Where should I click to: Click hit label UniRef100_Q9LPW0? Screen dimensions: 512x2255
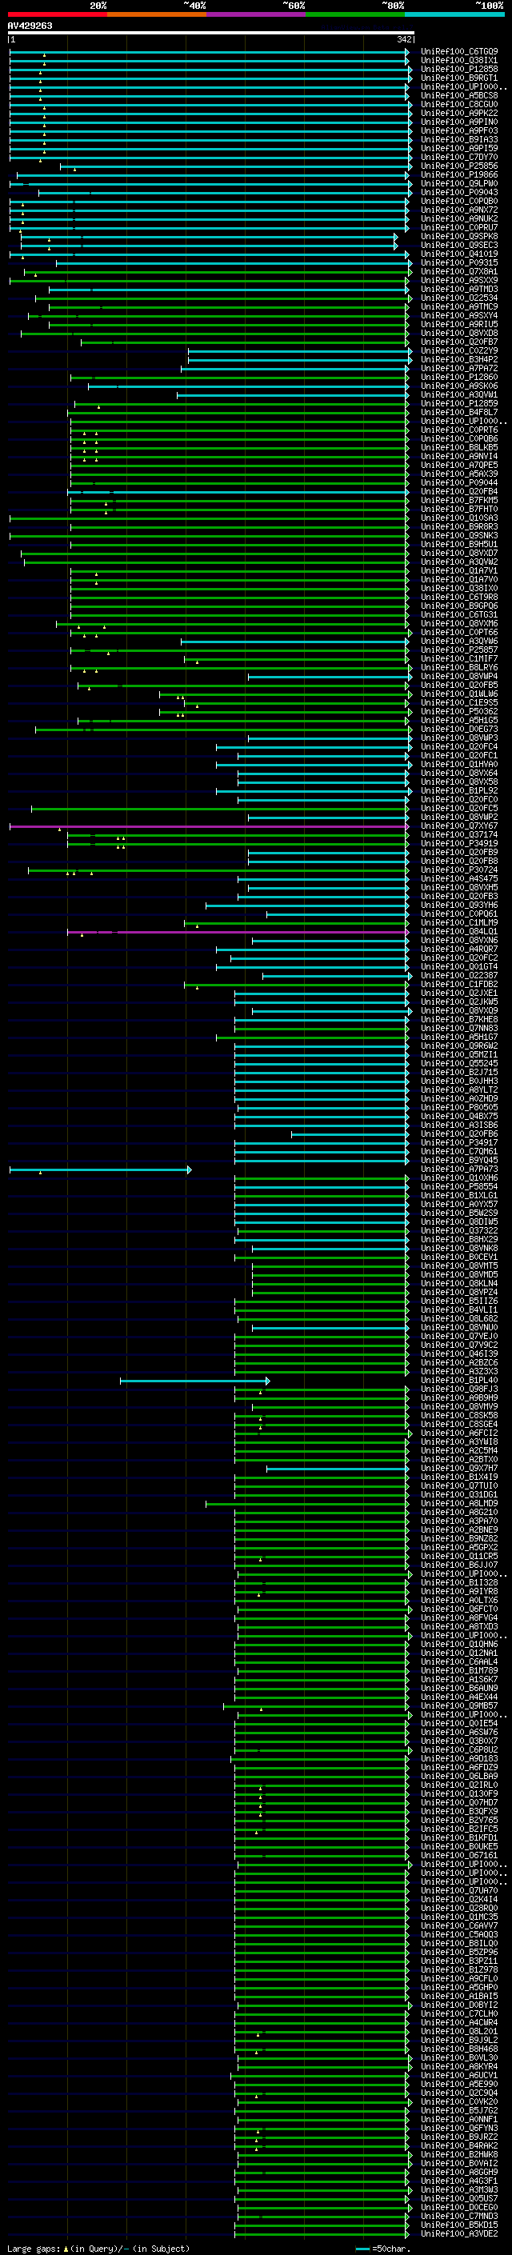click(459, 184)
